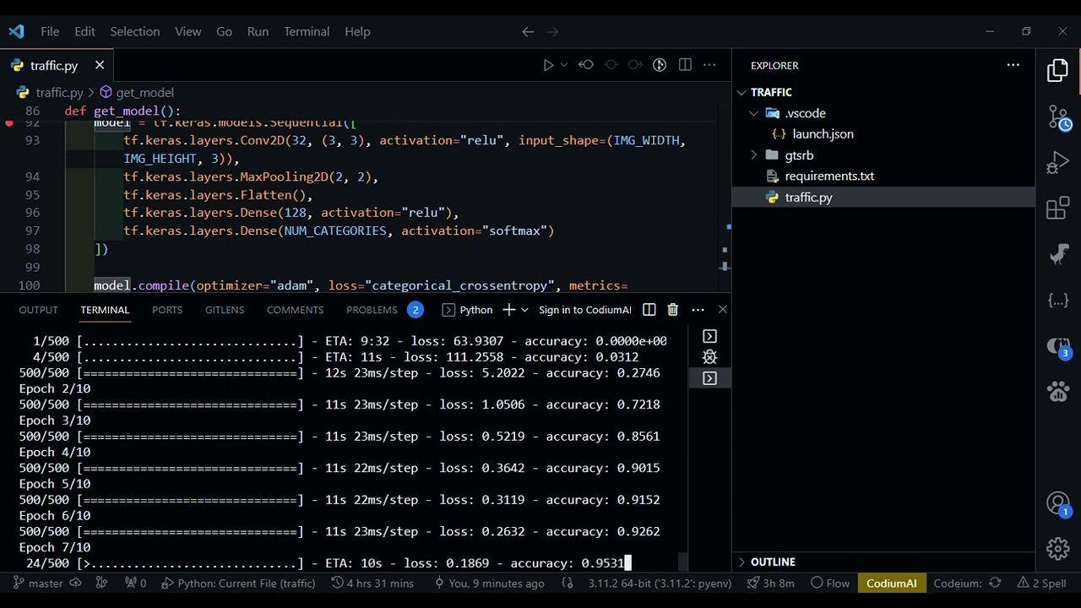1081x608 pixels.
Task: Open the View menu
Action: point(187,31)
